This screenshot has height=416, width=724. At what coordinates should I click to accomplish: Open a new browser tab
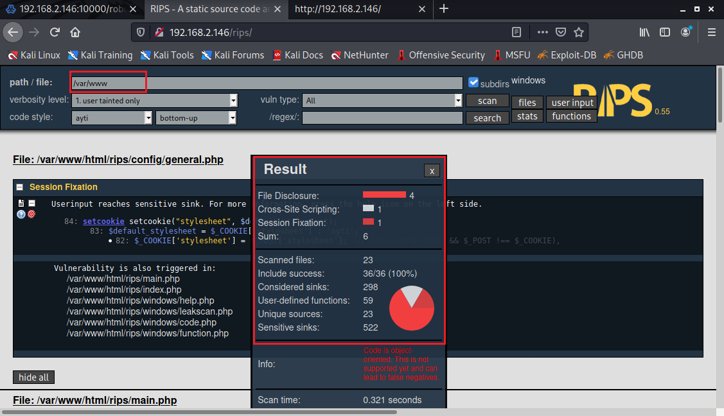444,9
